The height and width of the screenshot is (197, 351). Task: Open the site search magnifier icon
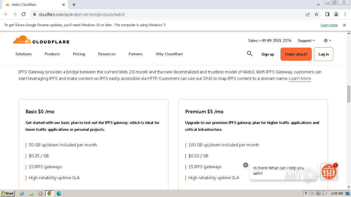pyautogui.click(x=250, y=54)
